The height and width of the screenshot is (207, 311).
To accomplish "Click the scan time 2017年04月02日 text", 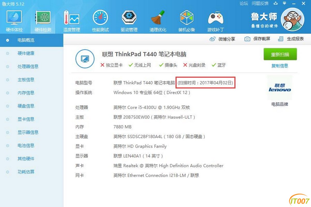I will (206, 83).
